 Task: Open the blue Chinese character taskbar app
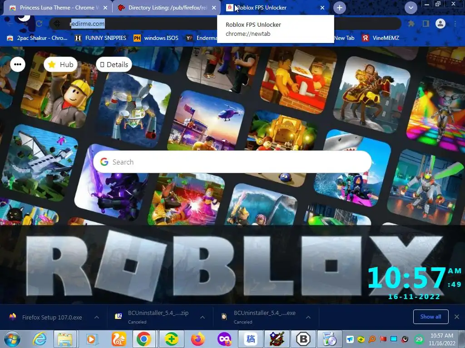pos(250,339)
